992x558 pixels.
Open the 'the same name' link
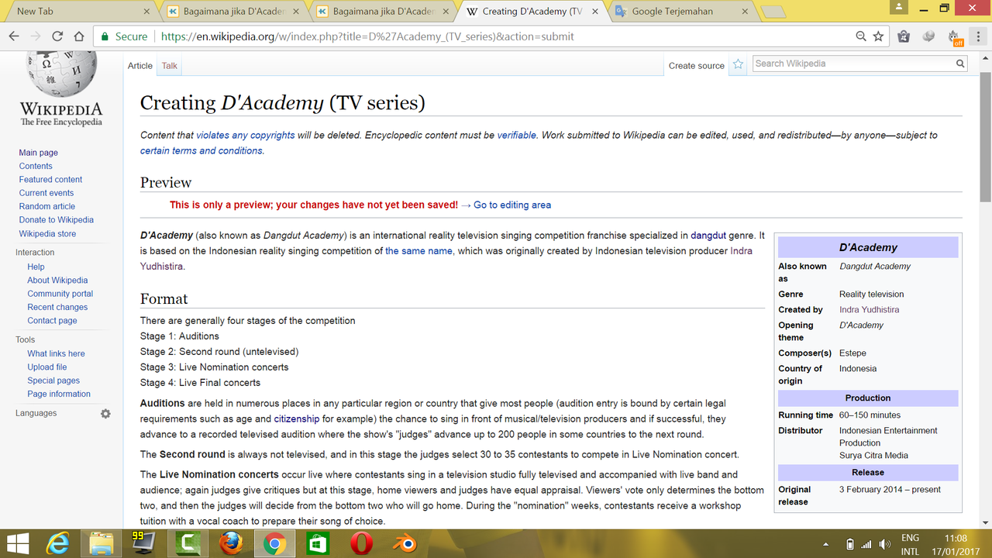(x=418, y=251)
